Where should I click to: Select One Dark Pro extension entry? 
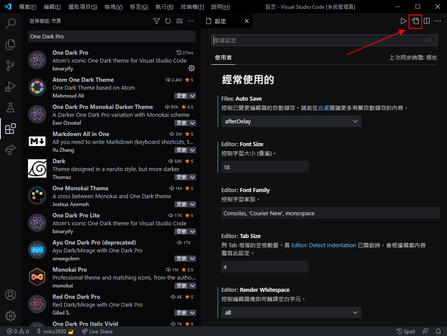[x=112, y=60]
